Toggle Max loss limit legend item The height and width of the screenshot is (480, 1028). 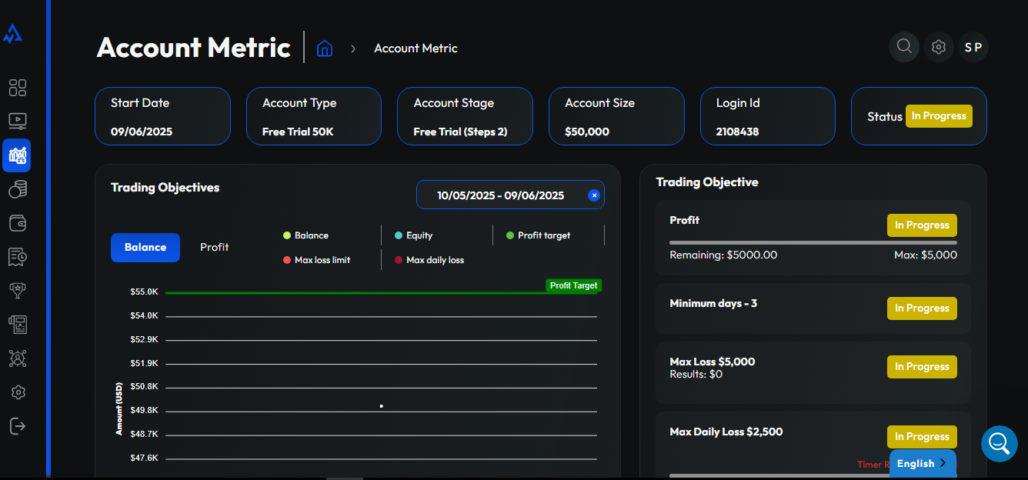[x=317, y=260]
